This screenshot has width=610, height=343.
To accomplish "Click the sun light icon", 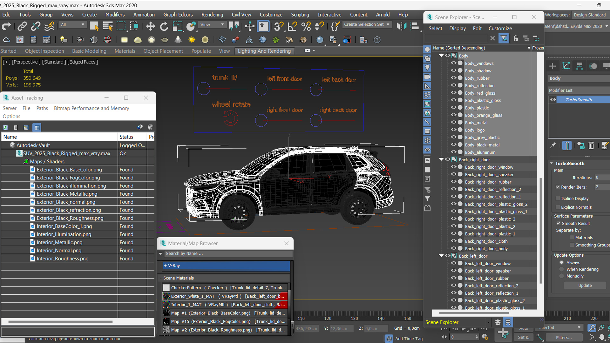I will (192, 40).
